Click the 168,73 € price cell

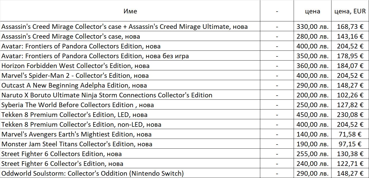tap(350, 27)
